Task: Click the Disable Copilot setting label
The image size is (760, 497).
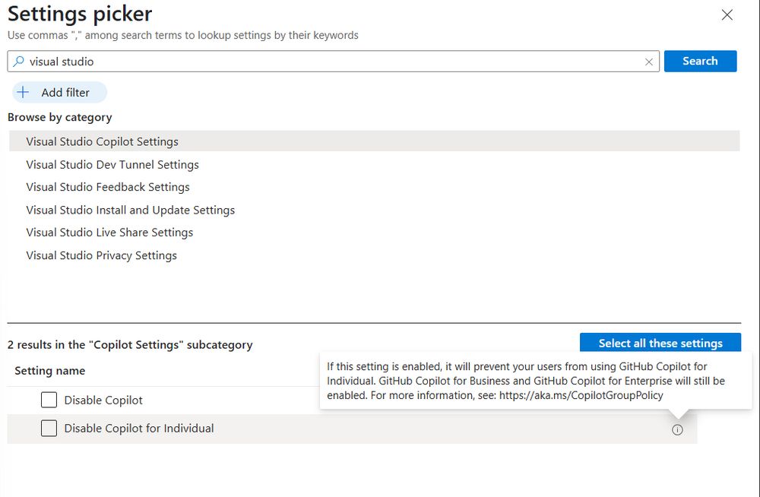Action: tap(103, 400)
